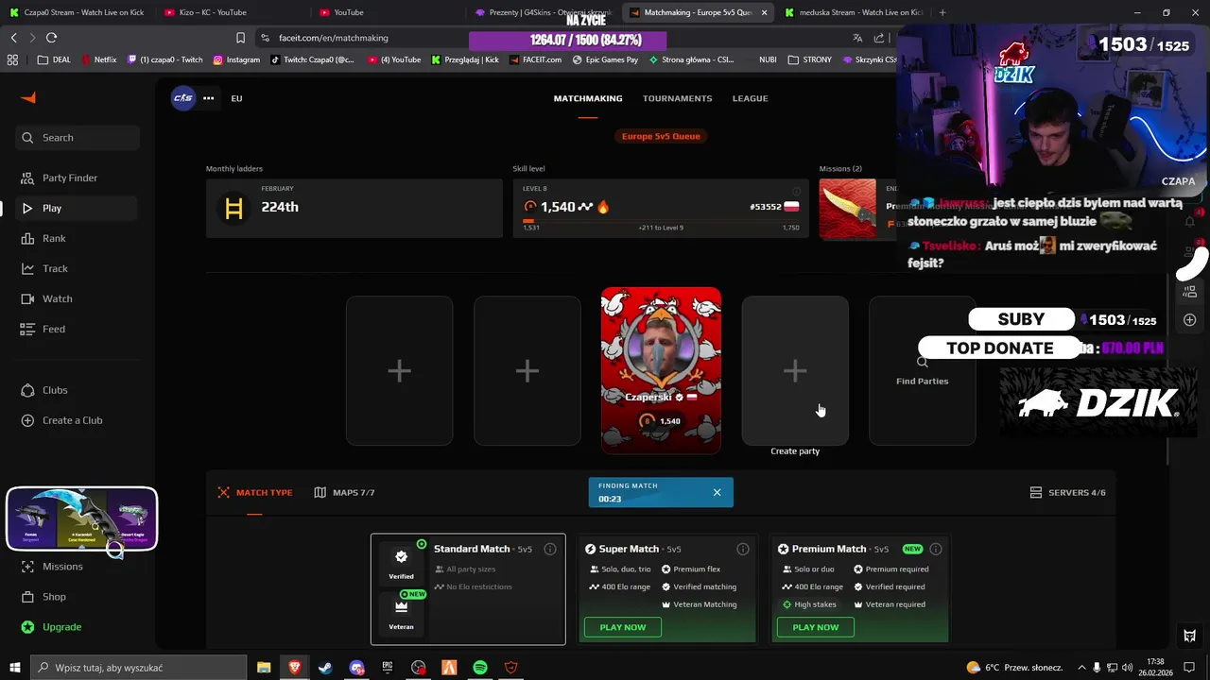1210x680 pixels.
Task: Click the second empty party slot plus
Action: point(527,370)
